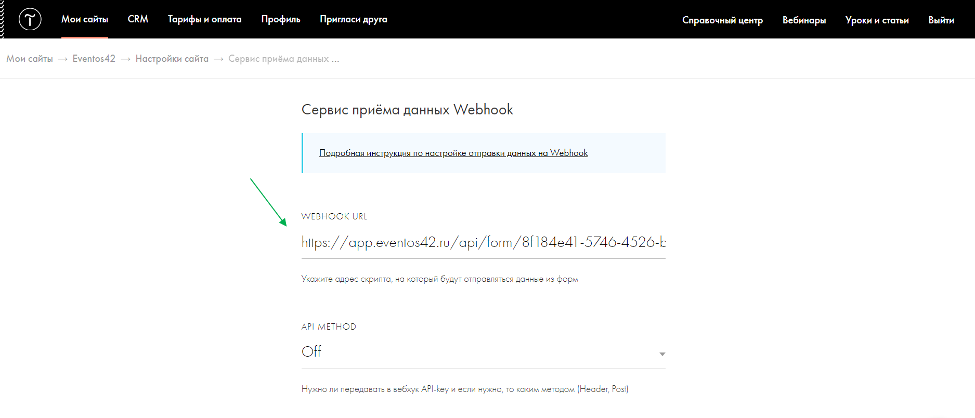Click the WEBHOOK URL field label
The height and width of the screenshot is (418, 975).
334,216
